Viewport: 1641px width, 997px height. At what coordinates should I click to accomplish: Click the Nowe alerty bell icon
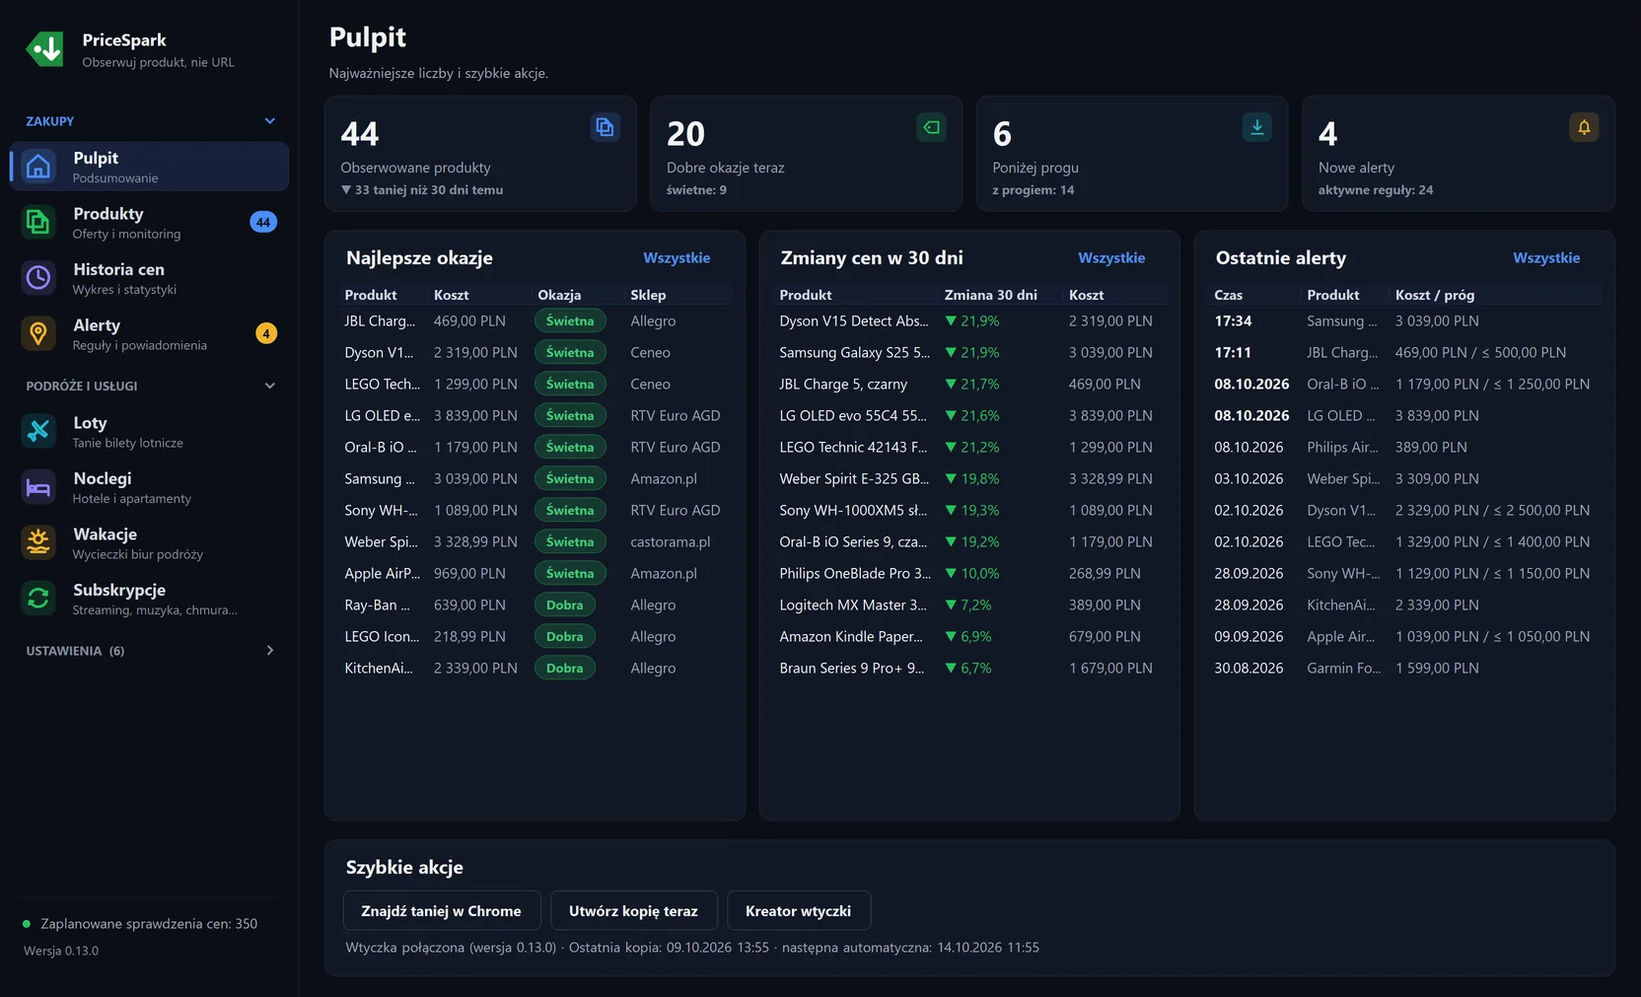pos(1584,127)
